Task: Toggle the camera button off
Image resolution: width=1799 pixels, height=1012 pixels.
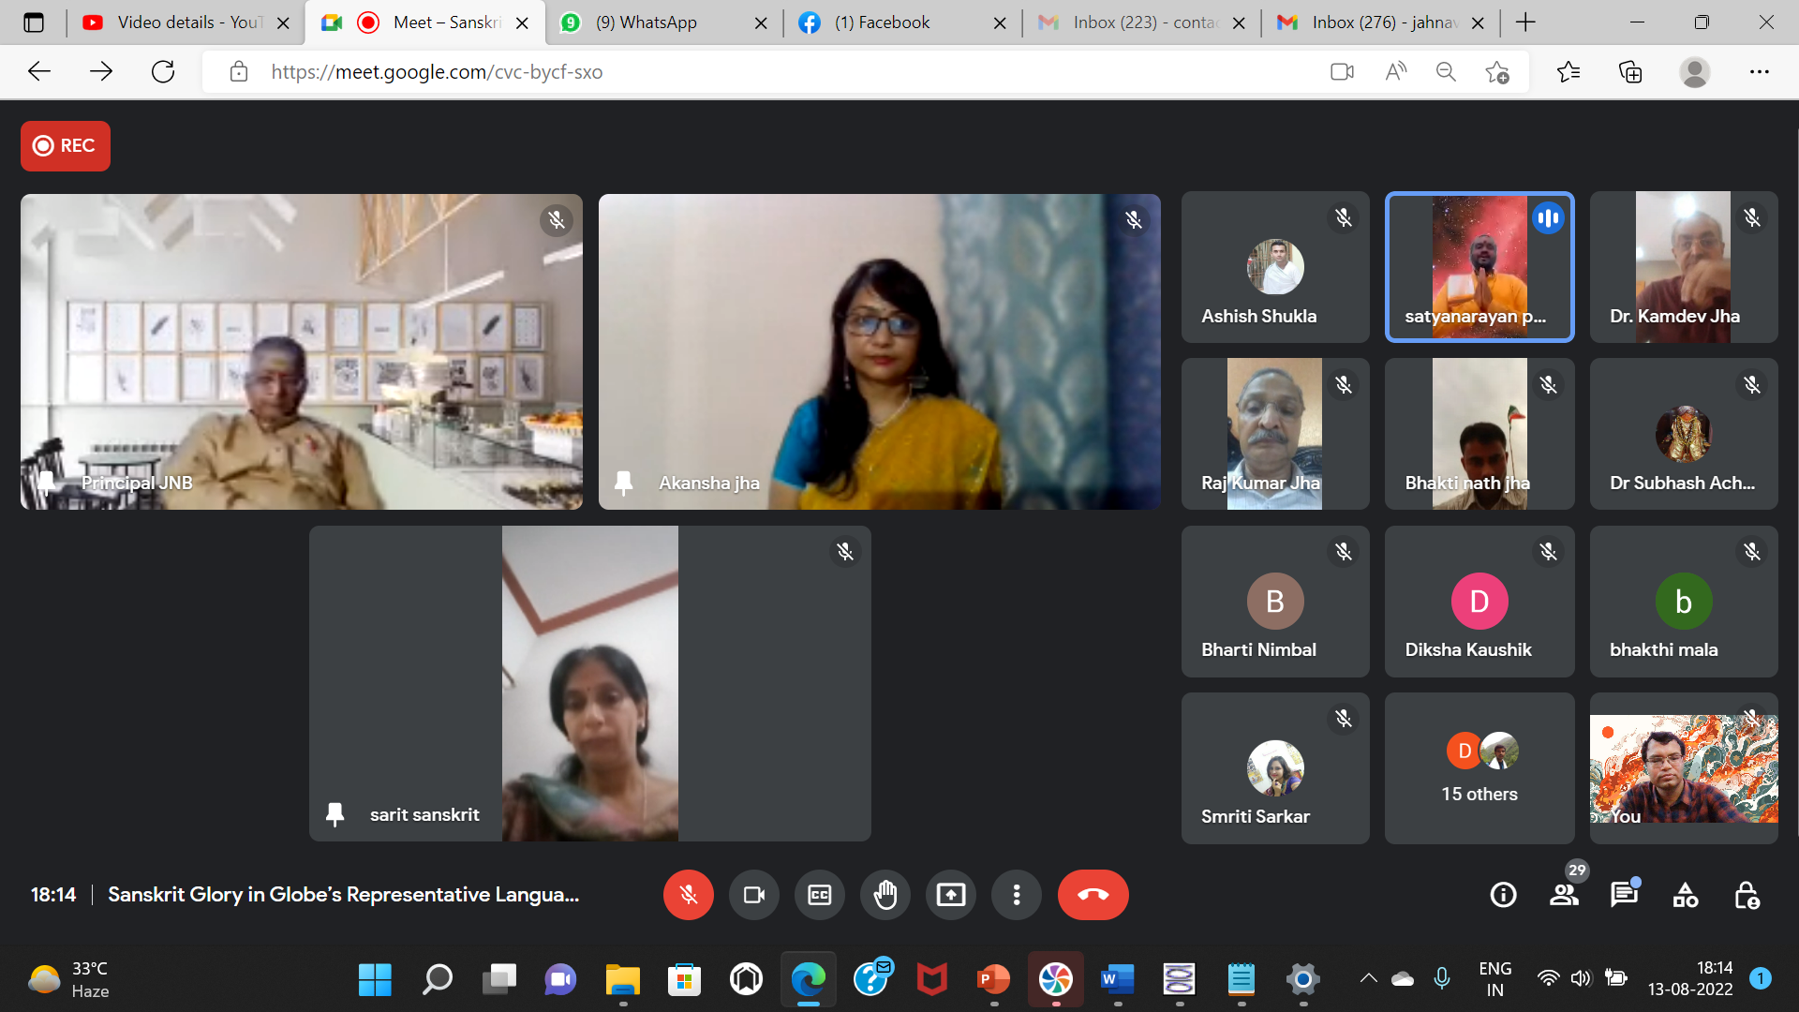Action: pos(753,895)
